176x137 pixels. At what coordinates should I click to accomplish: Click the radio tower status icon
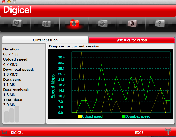tap(168, 131)
